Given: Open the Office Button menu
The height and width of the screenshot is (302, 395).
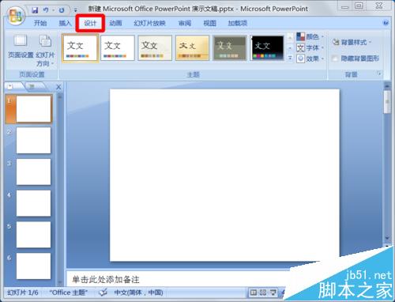Looking at the screenshot, I should (x=16, y=15).
